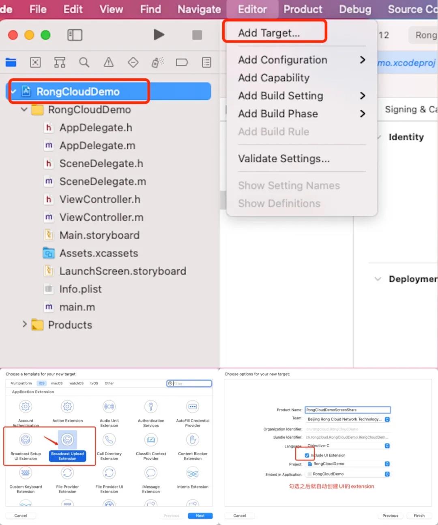Open the Report navigator icon
The width and height of the screenshot is (438, 525).
click(206, 62)
